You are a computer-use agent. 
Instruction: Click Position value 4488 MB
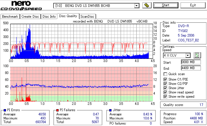(x=196, y=118)
